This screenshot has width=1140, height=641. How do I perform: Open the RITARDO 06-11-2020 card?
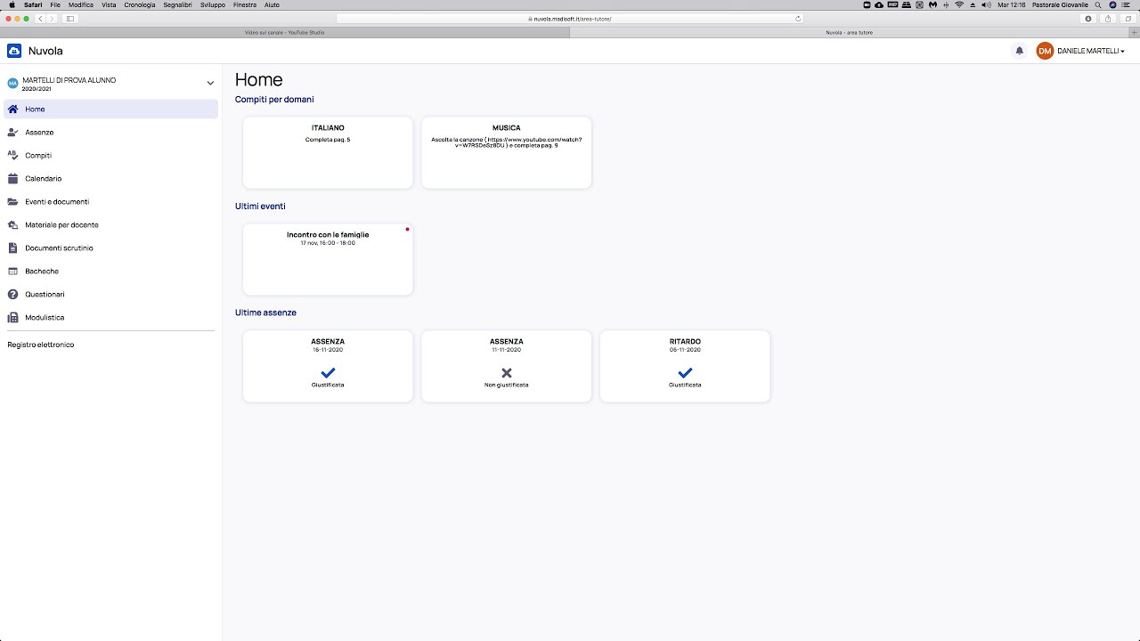tap(685, 366)
